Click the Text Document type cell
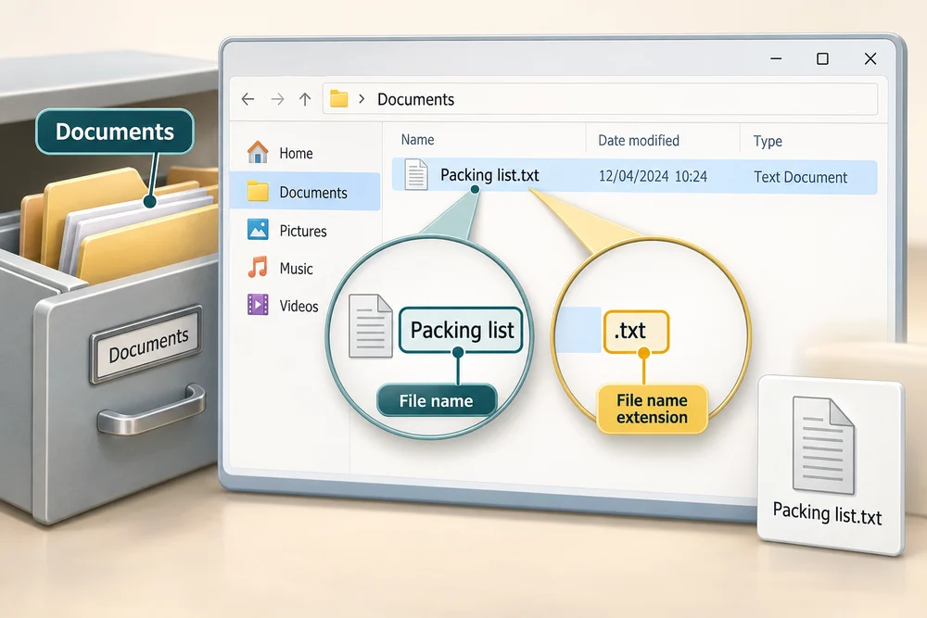This screenshot has width=927, height=618. pyautogui.click(x=801, y=177)
